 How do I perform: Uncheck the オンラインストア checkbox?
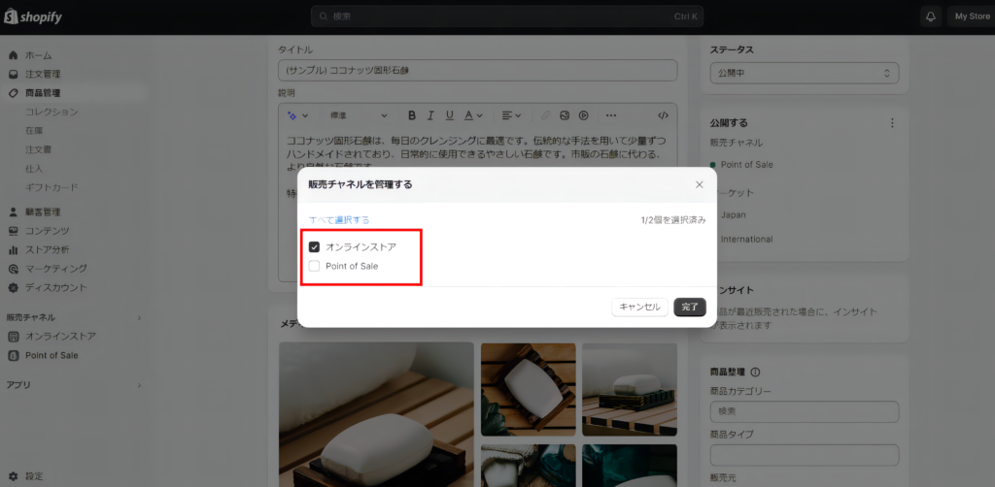click(314, 247)
